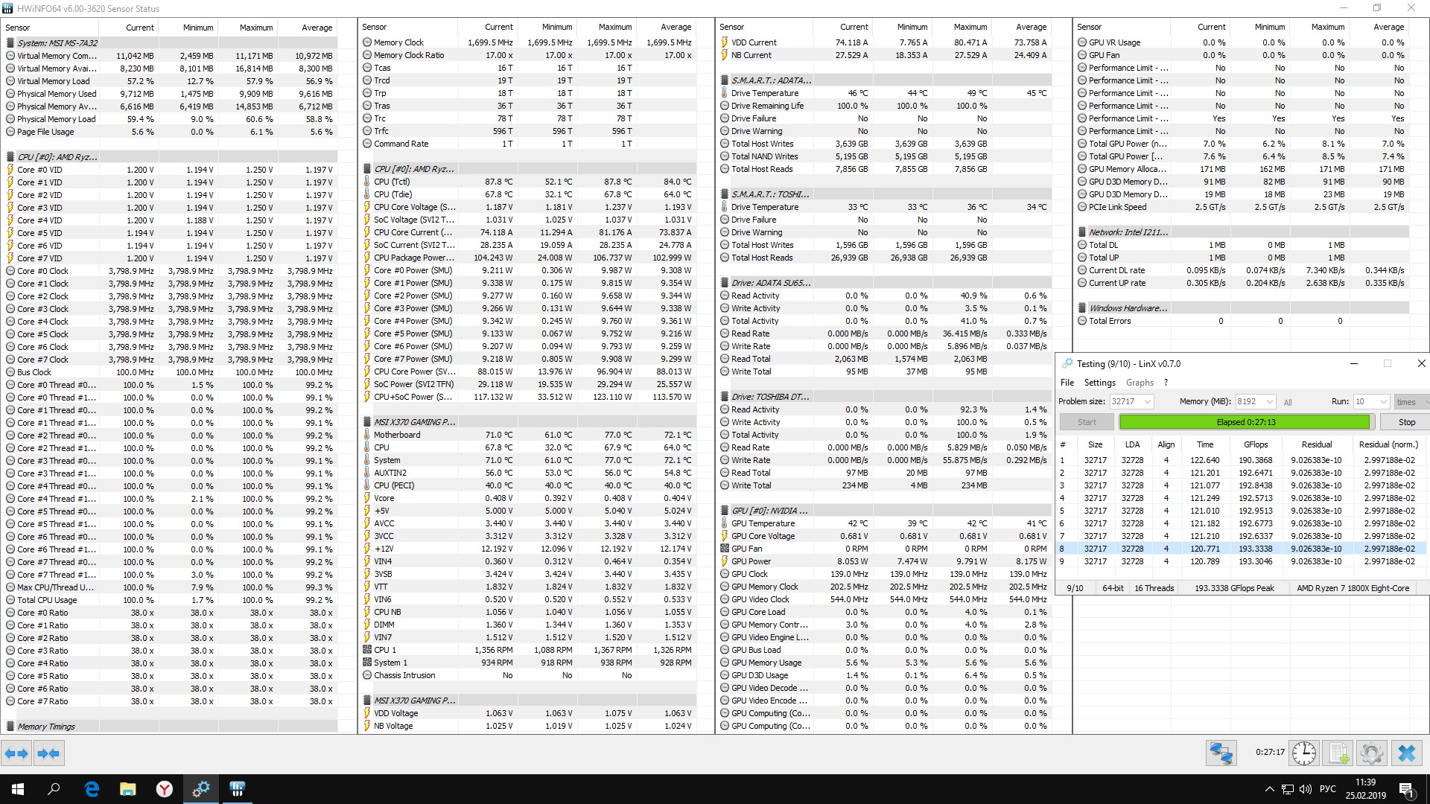Screen dimensions: 1430x804
Task: Open HWiNFO sensor settings gear
Action: click(1372, 753)
